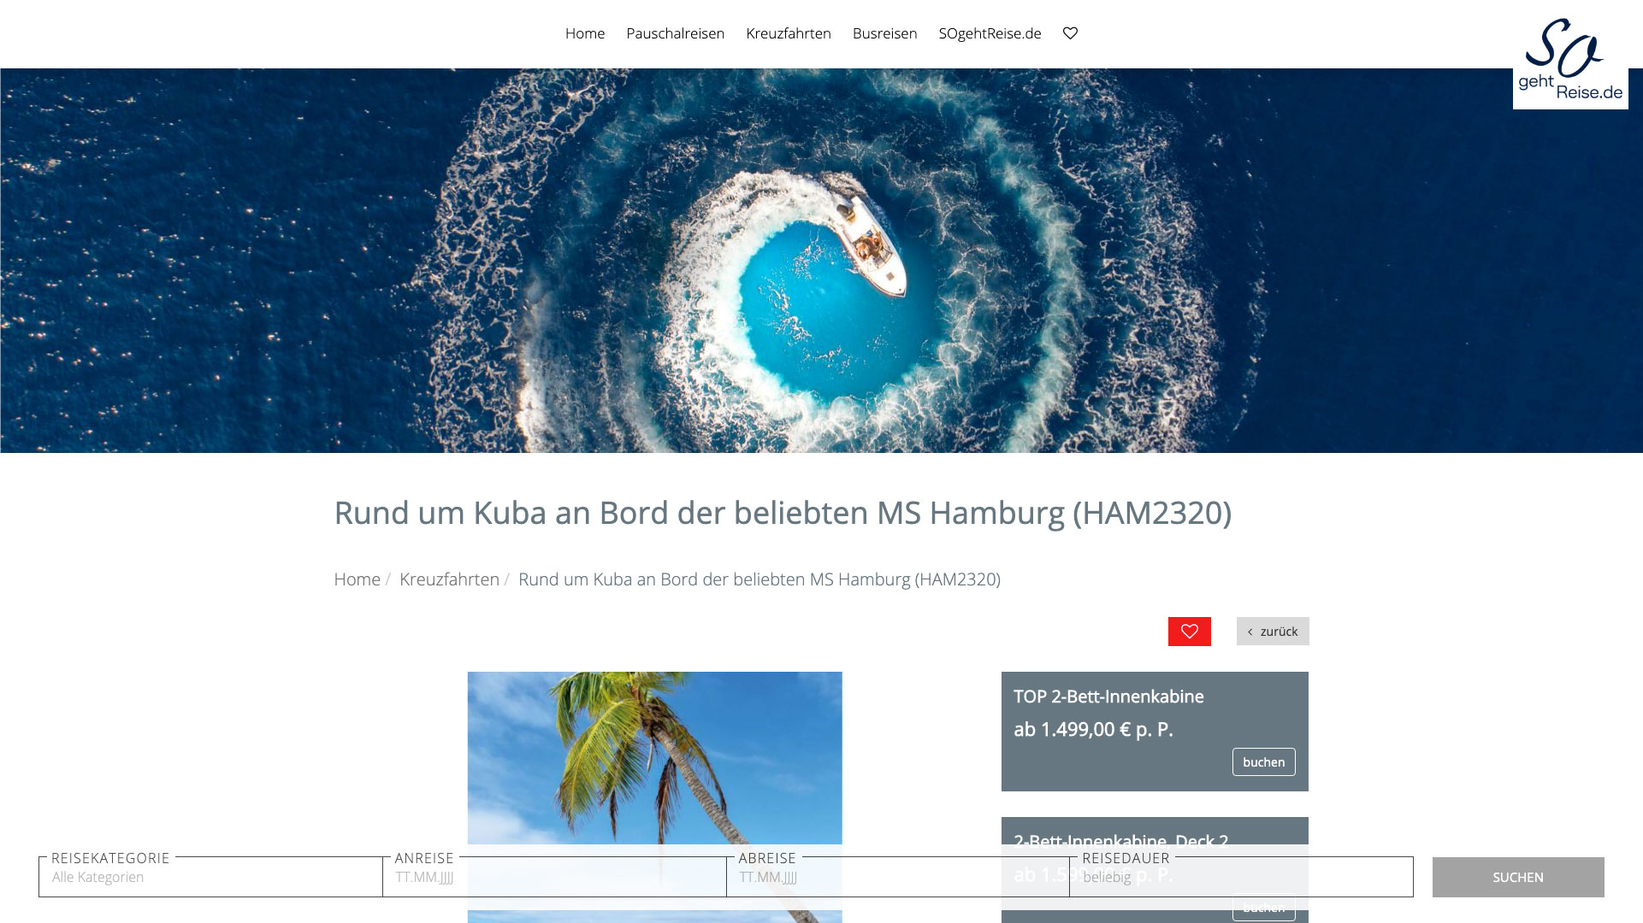Follow the Kreuzfahrten breadcrumb link
Image resolution: width=1643 pixels, height=923 pixels.
point(449,579)
